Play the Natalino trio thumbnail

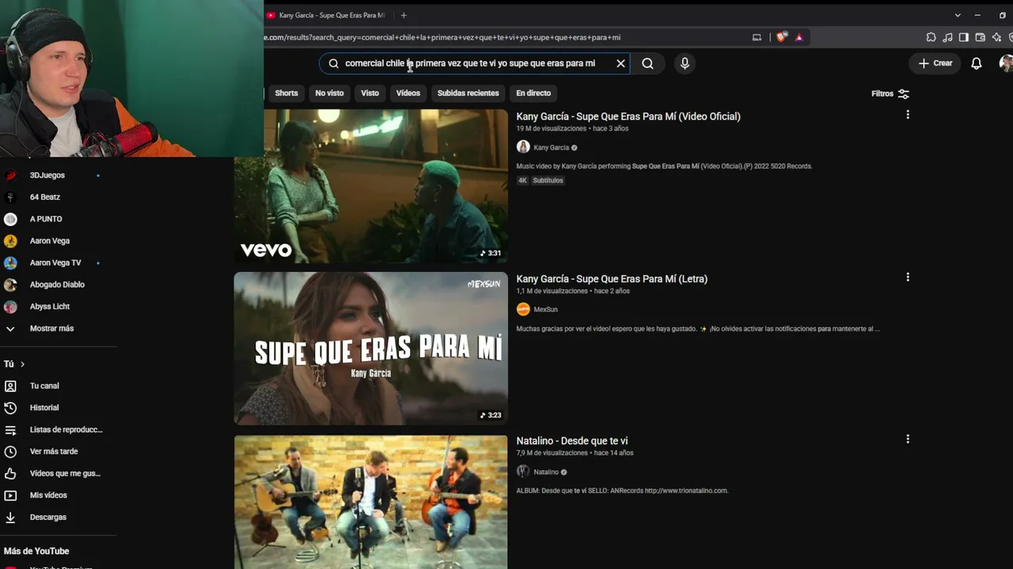click(370, 501)
